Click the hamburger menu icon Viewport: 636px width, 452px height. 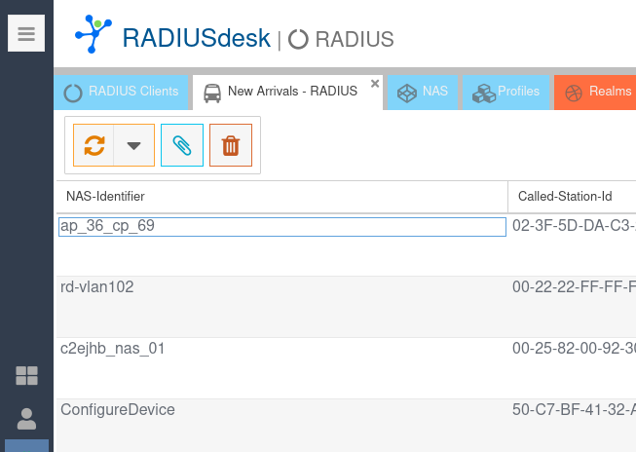point(26,33)
